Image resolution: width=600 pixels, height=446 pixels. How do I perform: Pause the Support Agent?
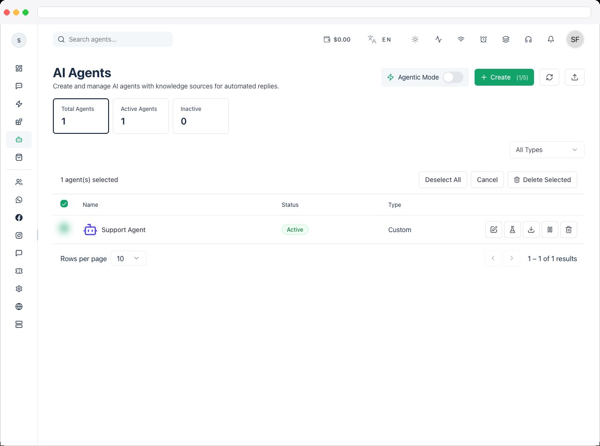(550, 229)
